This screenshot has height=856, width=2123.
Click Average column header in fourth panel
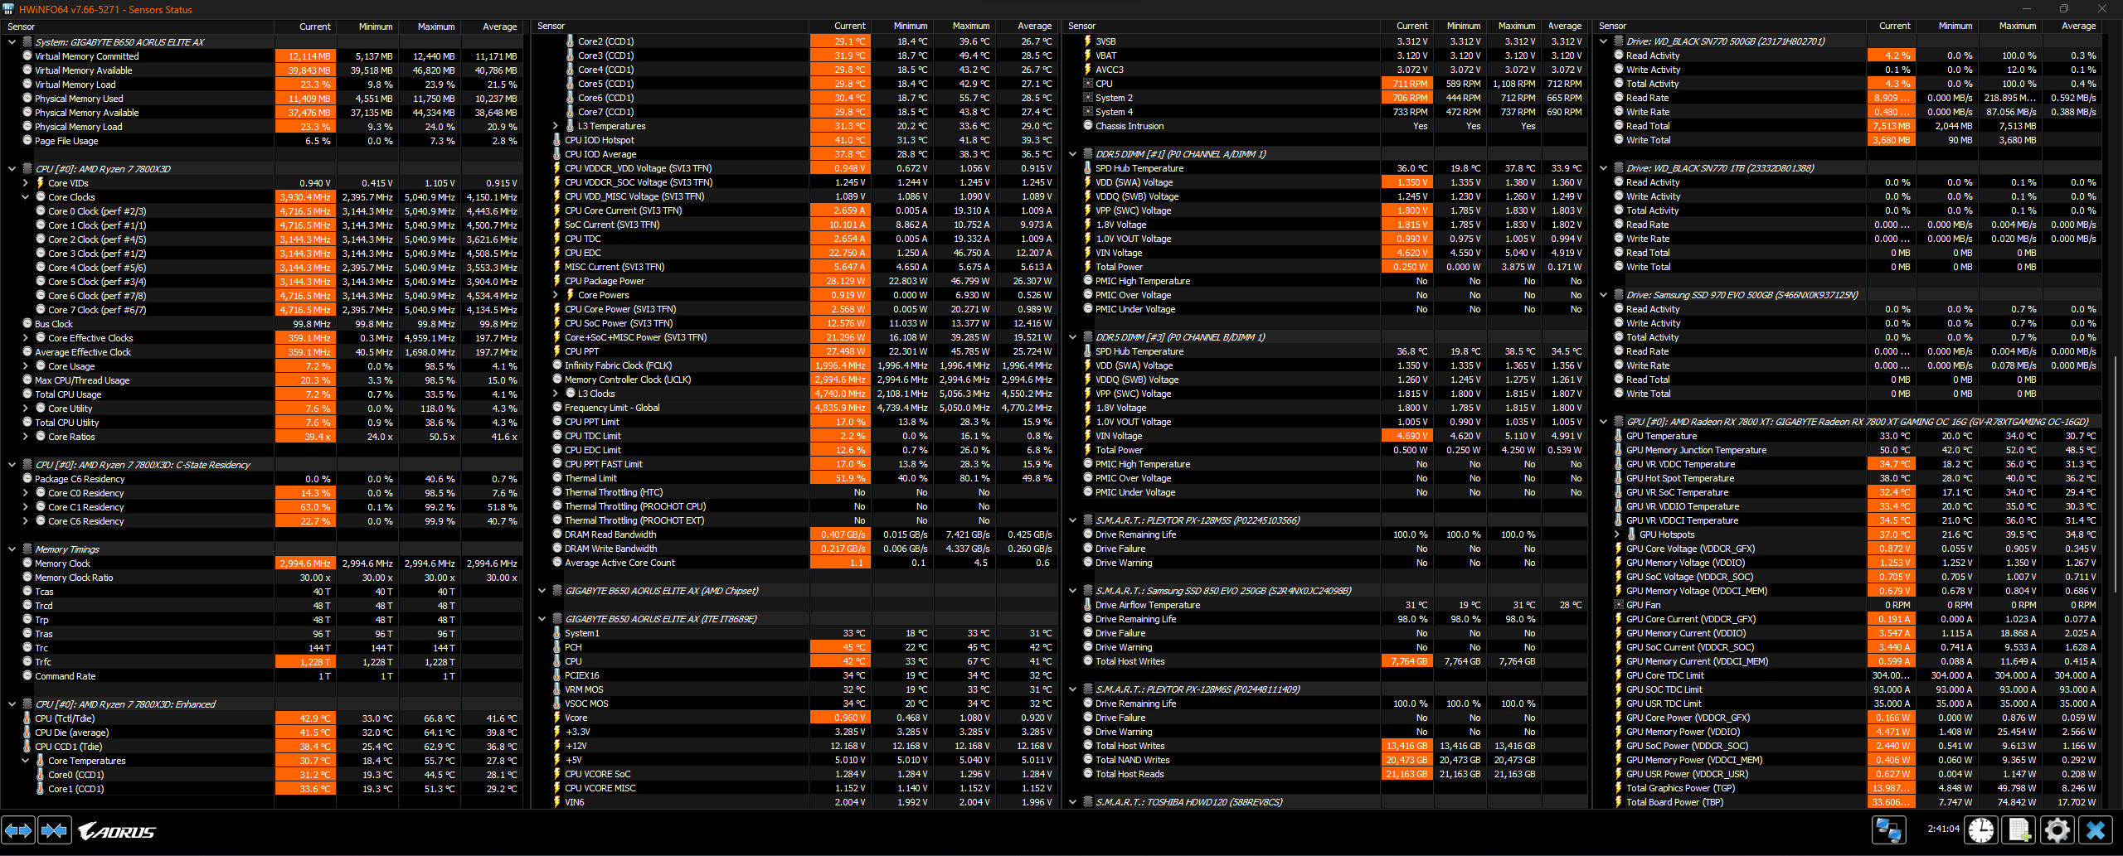click(x=2071, y=27)
